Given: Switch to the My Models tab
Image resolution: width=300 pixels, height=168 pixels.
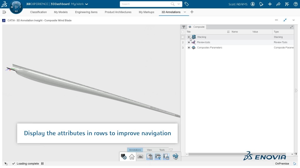Looking at the screenshot, I should coord(61,12).
